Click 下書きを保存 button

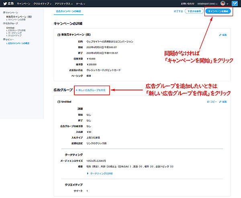194,11
